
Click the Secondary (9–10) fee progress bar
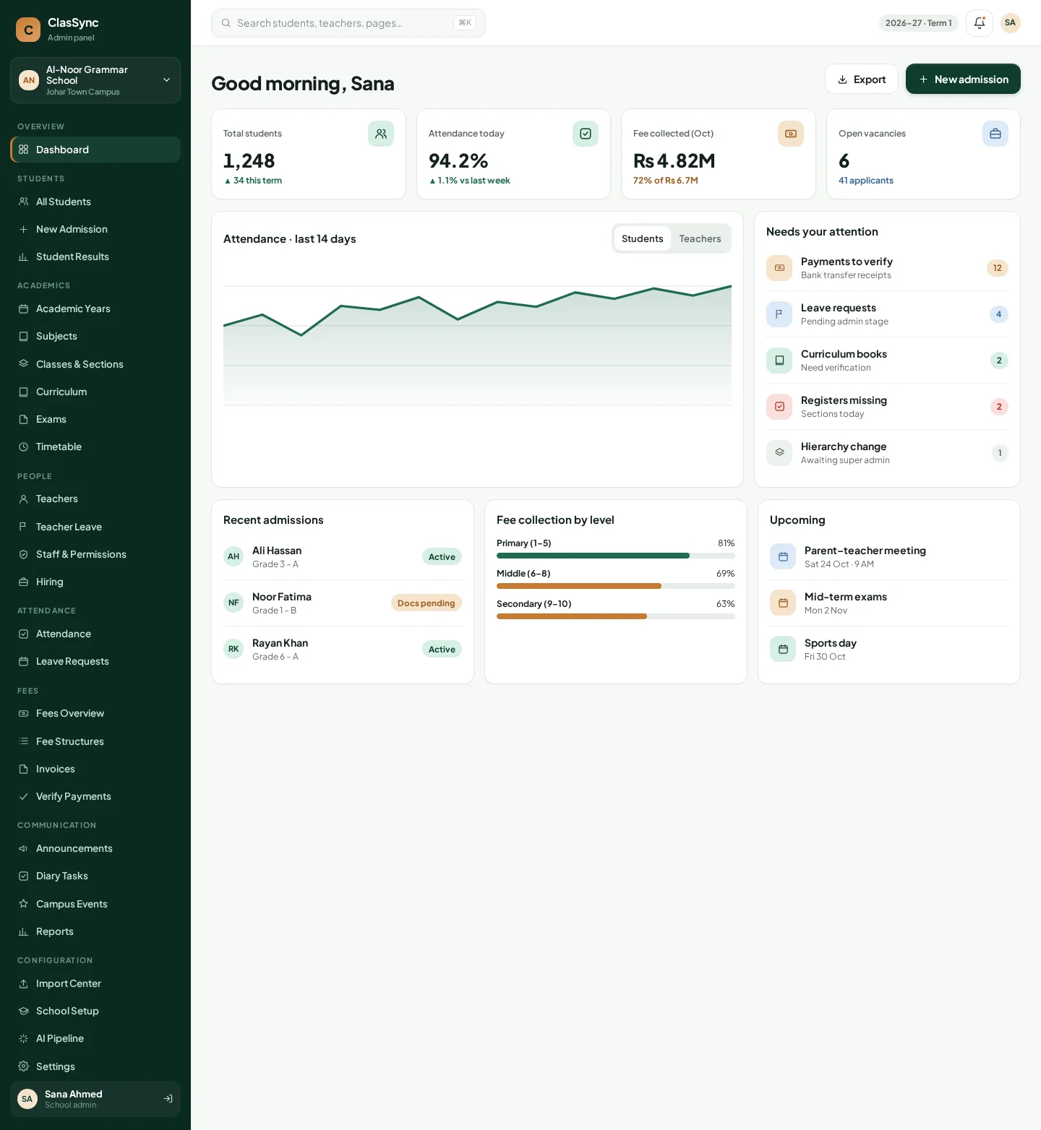616,616
